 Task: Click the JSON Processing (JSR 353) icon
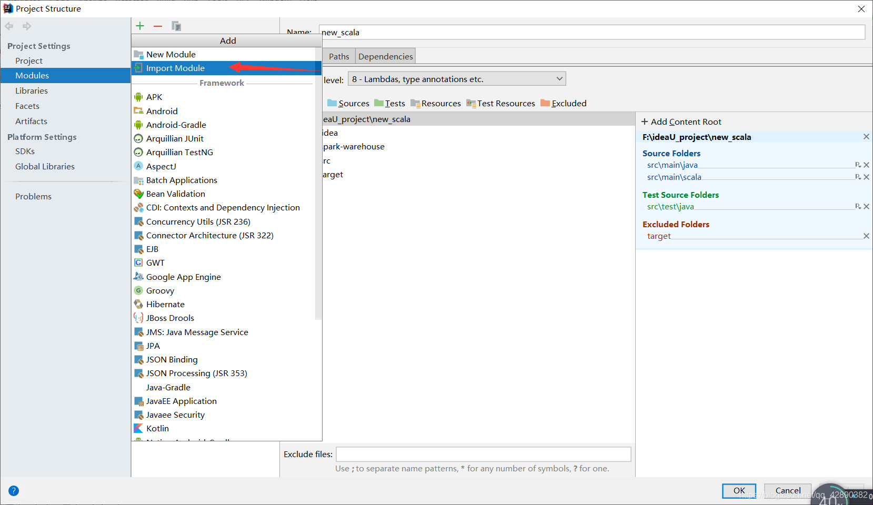pos(138,373)
